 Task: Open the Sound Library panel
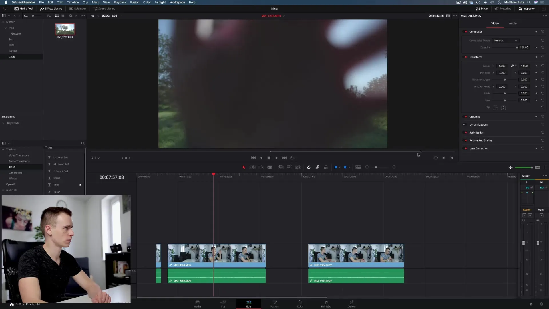coord(104,9)
